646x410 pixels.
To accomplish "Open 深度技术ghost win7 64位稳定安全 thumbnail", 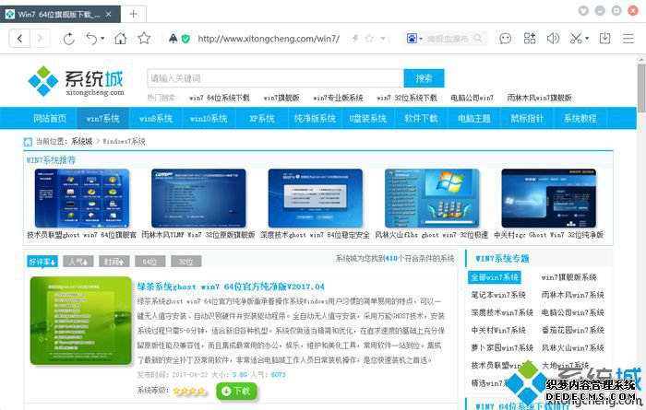I will (x=316, y=198).
